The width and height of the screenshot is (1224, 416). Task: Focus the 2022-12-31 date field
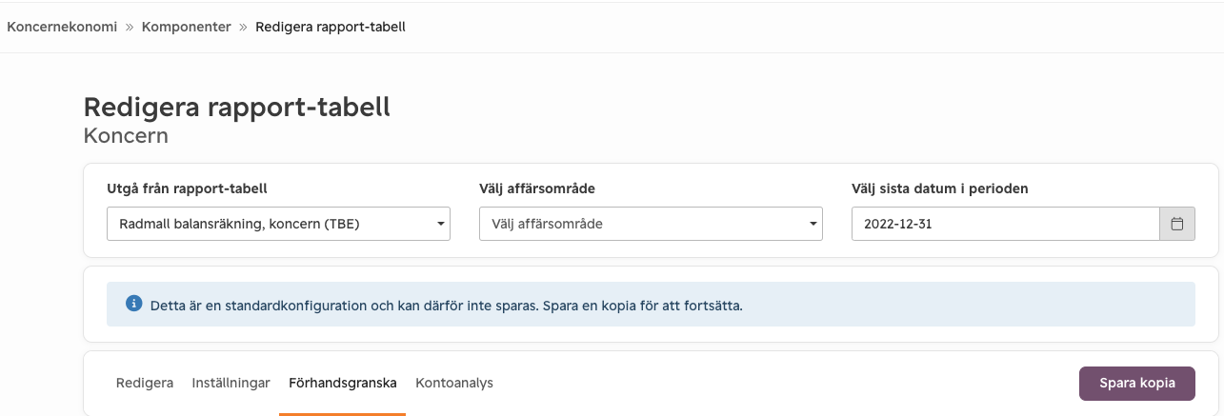[x=1005, y=225]
